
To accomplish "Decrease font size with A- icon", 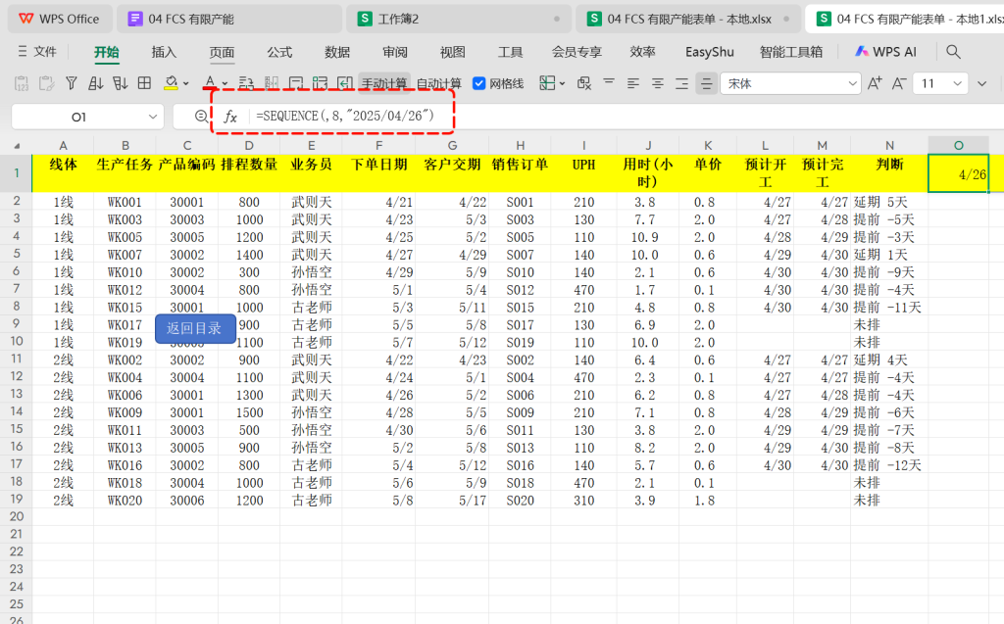I will pyautogui.click(x=898, y=83).
